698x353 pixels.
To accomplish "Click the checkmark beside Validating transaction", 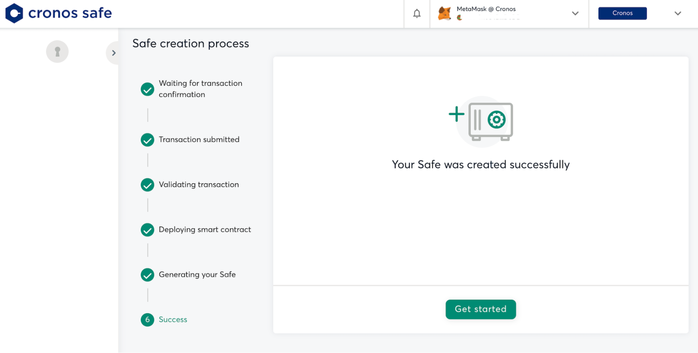I will click(147, 185).
